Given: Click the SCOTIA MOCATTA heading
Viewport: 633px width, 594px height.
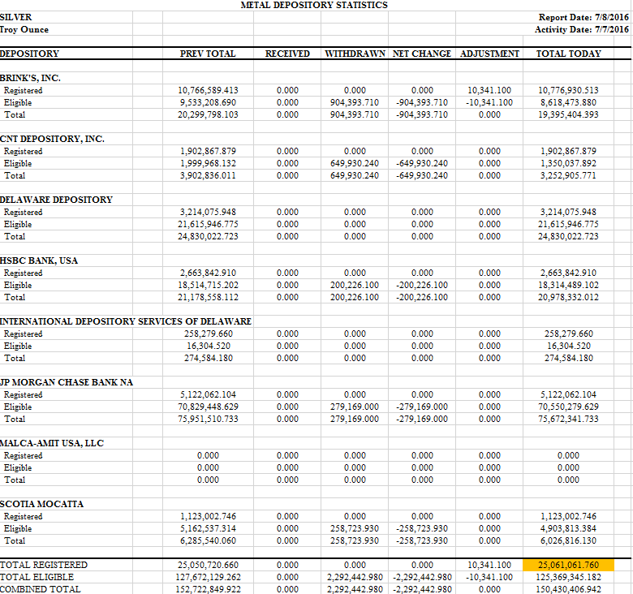Looking at the screenshot, I should point(41,505).
